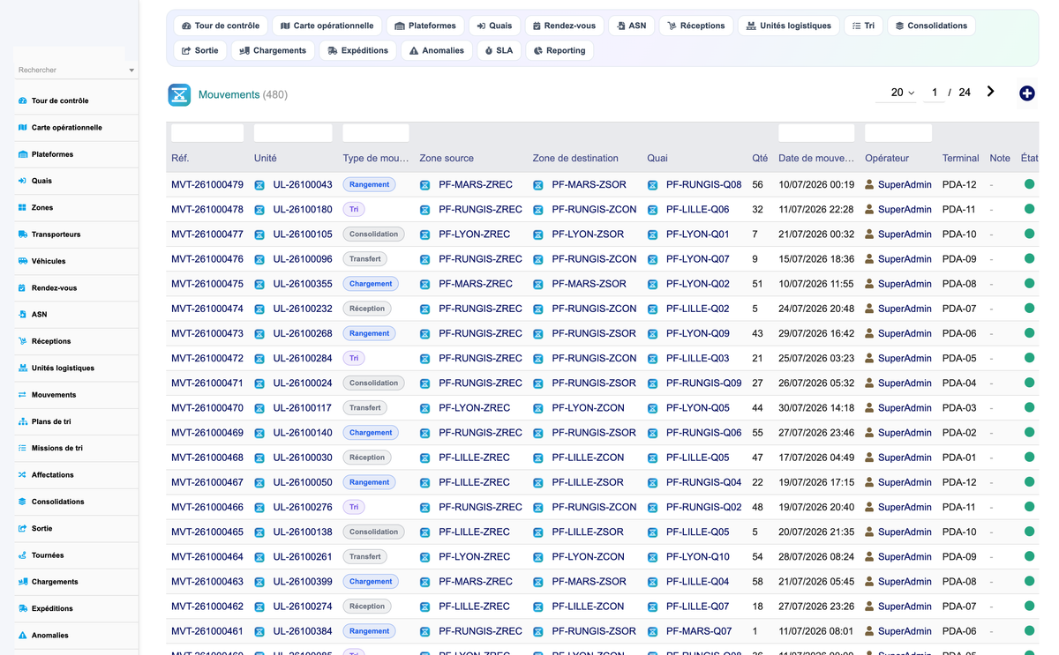This screenshot has width=1059, height=655.
Task: Open source zone PF-LYON-ZREC on MVT-261000477
Action: [474, 234]
